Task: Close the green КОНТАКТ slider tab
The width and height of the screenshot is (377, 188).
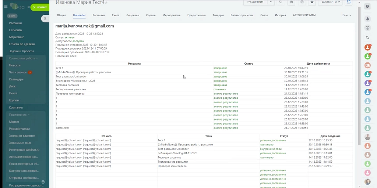Action: [34, 7]
